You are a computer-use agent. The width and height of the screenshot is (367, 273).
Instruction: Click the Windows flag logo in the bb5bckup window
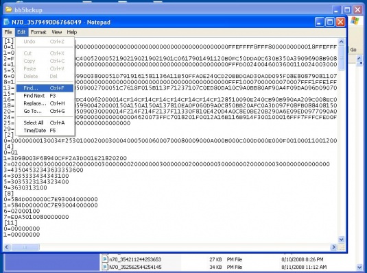pos(355,21)
